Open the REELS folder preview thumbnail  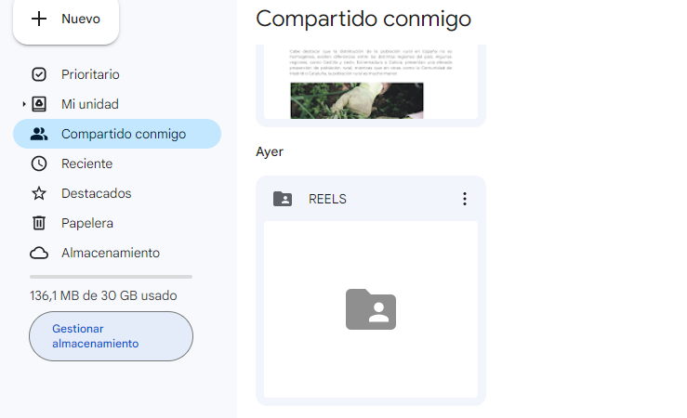tap(371, 309)
